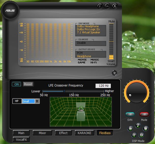Click the MUSIC mode indicator
The height and width of the screenshot is (144, 155).
pyautogui.click(x=95, y=60)
